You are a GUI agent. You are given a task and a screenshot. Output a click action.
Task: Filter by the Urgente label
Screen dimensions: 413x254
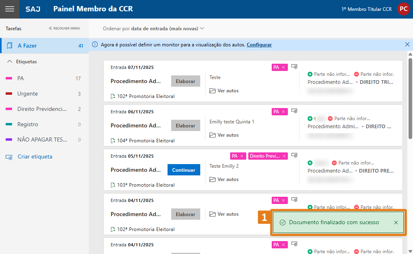(27, 94)
